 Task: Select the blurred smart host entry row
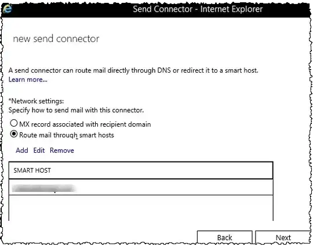coord(141,187)
